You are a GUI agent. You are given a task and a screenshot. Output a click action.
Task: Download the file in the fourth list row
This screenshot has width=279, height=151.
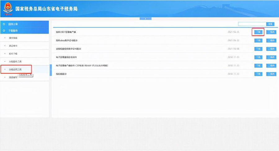(x=258, y=57)
